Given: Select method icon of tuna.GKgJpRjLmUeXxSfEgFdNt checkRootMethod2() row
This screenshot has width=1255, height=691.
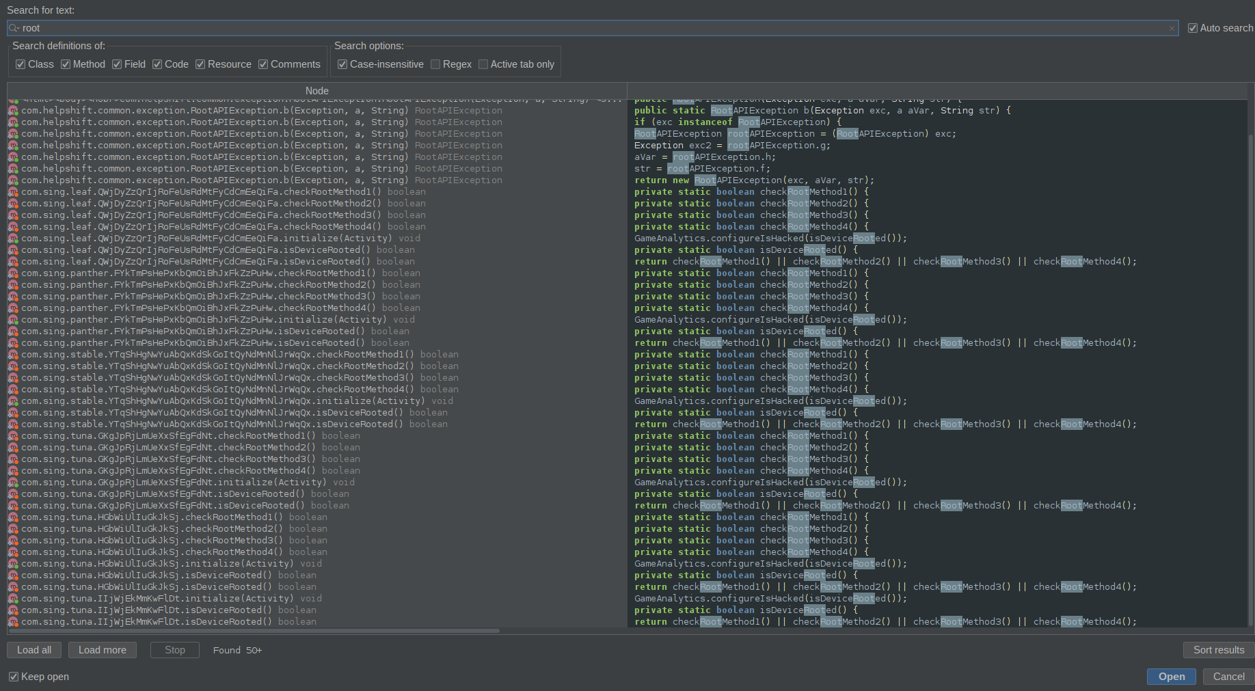Looking at the screenshot, I should (x=13, y=448).
